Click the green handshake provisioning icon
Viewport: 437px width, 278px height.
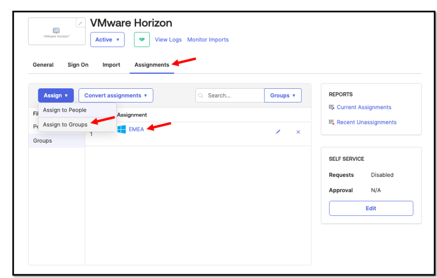(142, 40)
